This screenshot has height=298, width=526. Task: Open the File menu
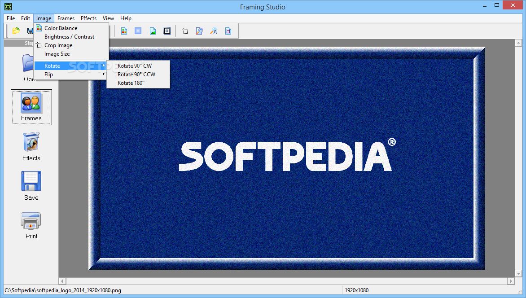point(11,18)
